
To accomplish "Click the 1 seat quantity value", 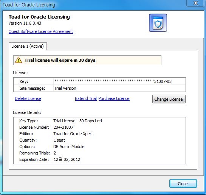I will tap(59, 140).
